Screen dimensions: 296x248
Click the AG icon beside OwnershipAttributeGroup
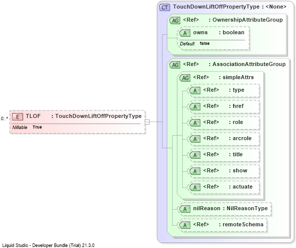pos(175,20)
